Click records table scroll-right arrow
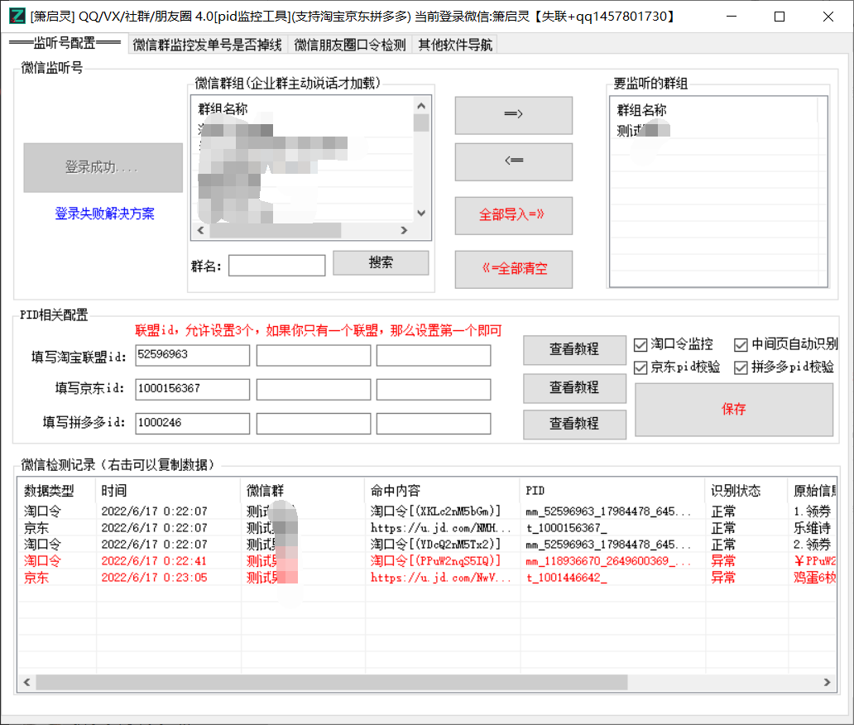Viewport: 854px width, 725px height. point(827,682)
